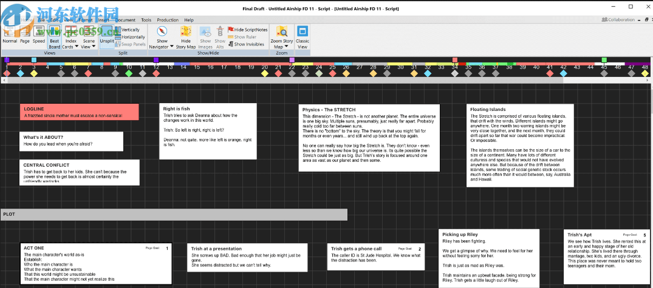
Task: Click the yellow diamond marker at page 3
Action: click(34, 73)
